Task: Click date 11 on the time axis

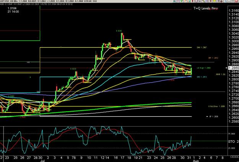Action: [x=96, y=158]
